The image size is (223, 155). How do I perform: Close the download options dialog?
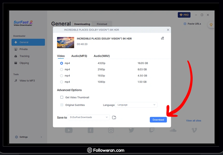pos(168,30)
